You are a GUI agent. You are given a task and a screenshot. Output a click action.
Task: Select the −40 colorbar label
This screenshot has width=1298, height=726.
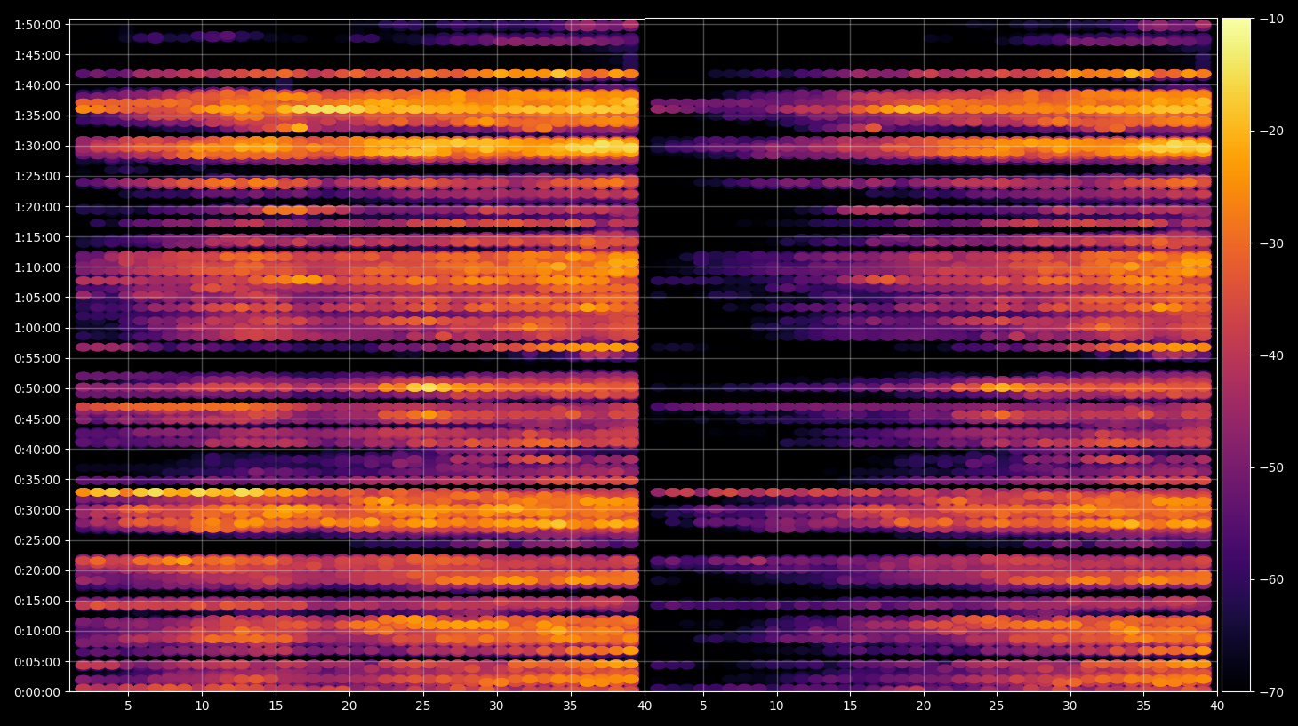pyautogui.click(x=1271, y=355)
